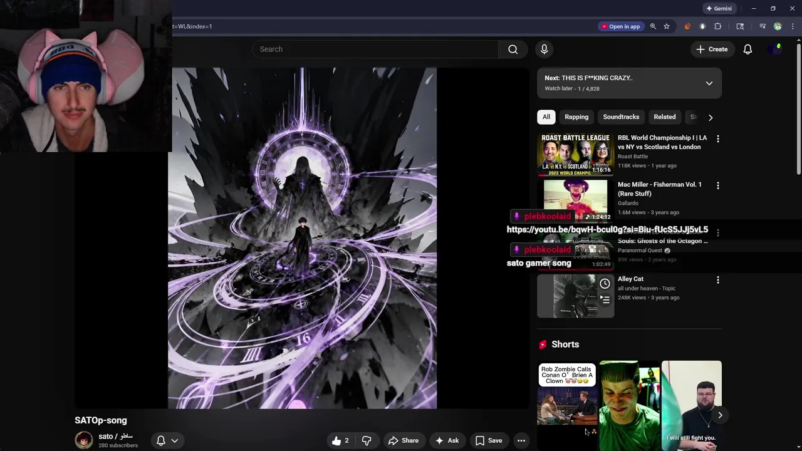This screenshot has height=451, width=802.
Task: Open the hand-shaped extension icon
Action: tap(702, 26)
